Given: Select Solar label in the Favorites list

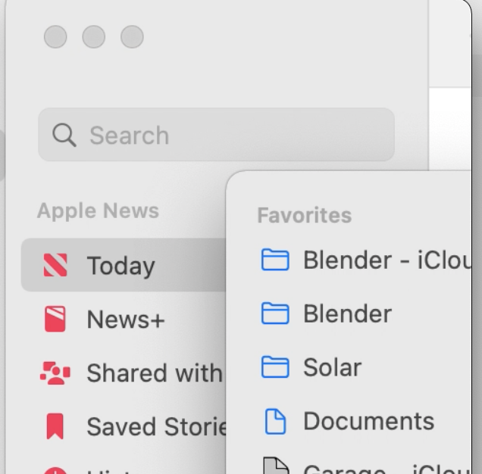Looking at the screenshot, I should coord(332,367).
